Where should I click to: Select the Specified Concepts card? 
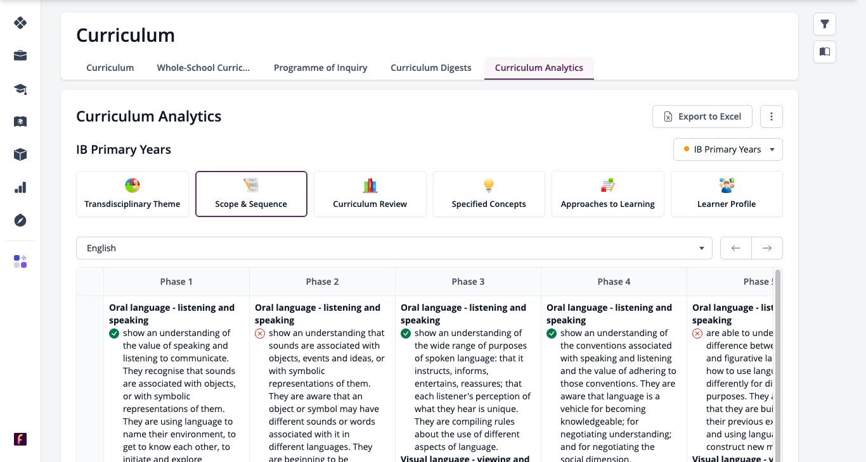point(489,194)
